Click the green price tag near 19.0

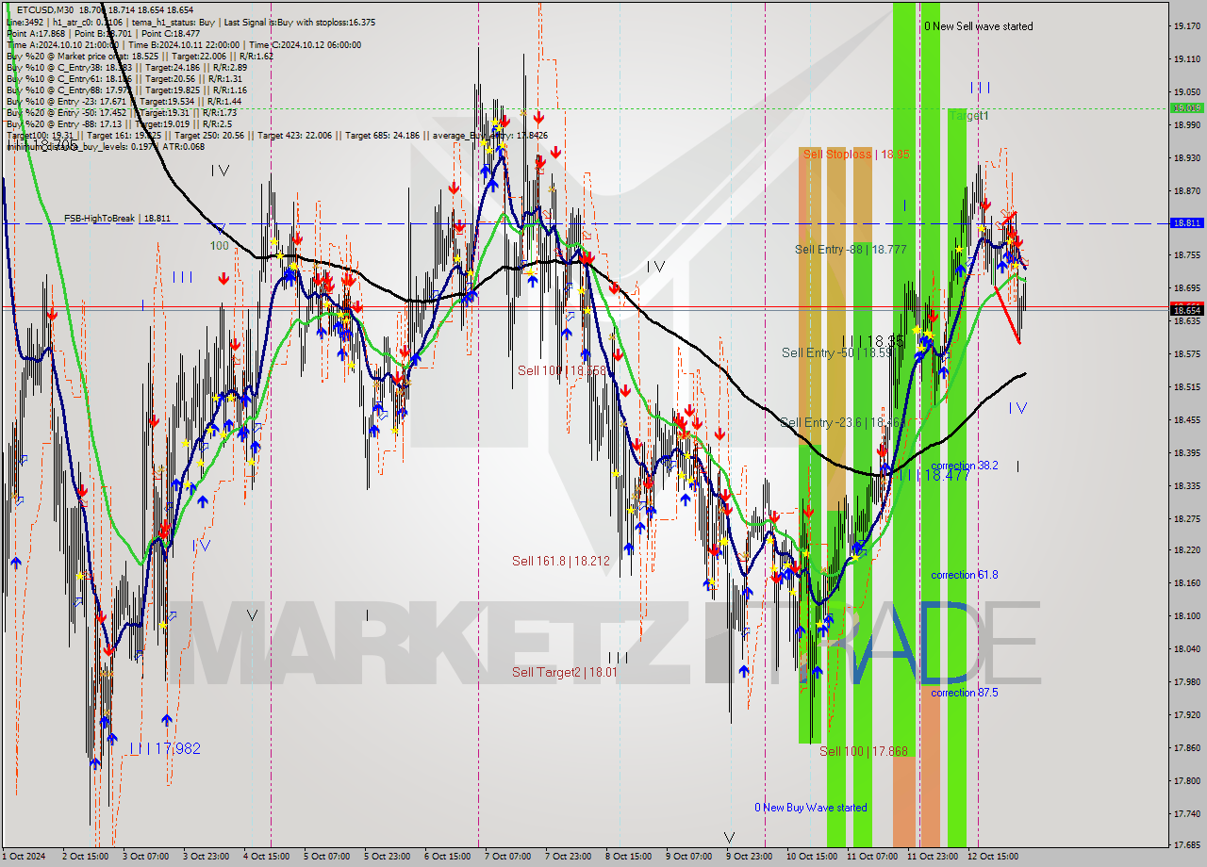coord(1186,108)
